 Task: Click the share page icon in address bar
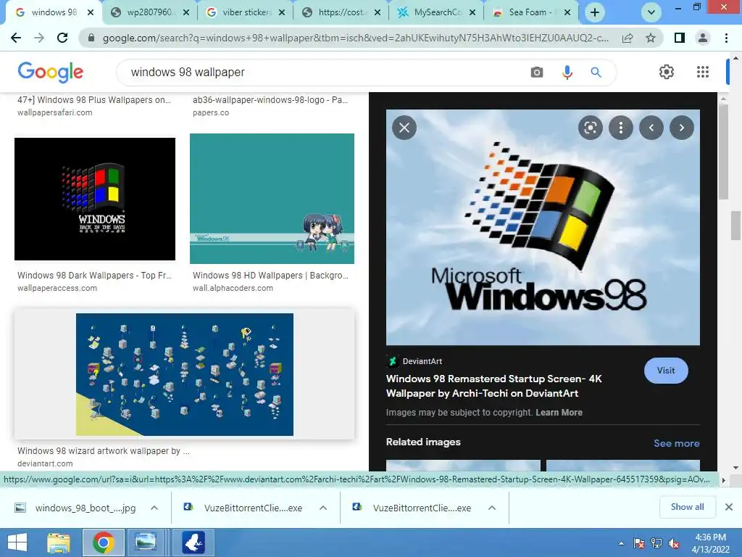pyautogui.click(x=628, y=38)
